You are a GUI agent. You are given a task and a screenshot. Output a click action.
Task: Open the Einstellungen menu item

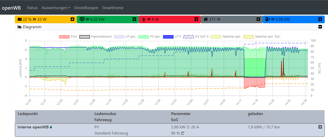click(86, 8)
